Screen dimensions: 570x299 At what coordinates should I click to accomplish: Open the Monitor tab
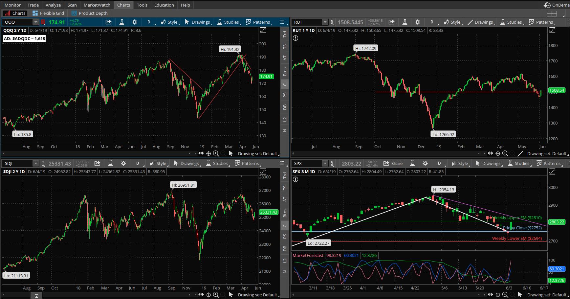(x=12, y=5)
